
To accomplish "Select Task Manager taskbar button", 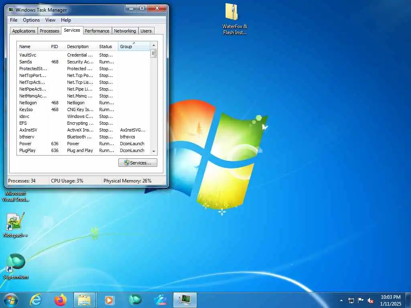I will pyautogui.click(x=185, y=300).
